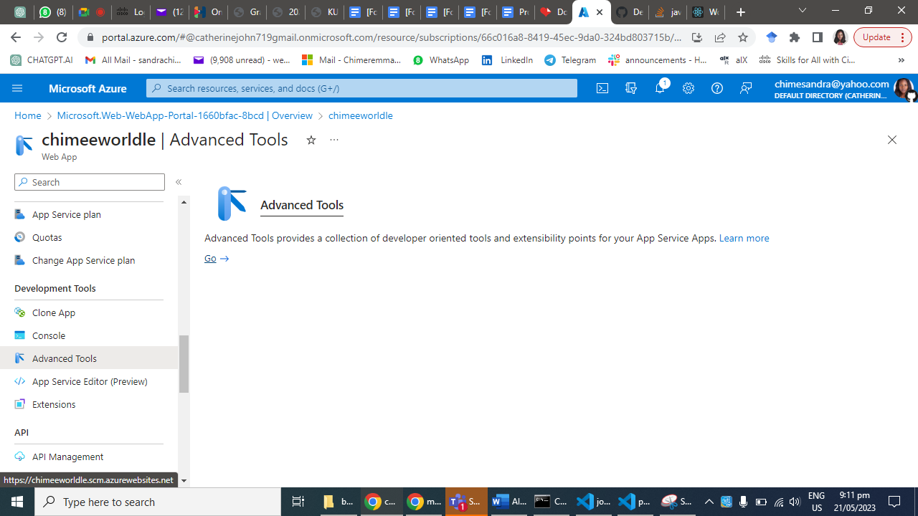This screenshot has height=516, width=918.
Task: Launch Cloud Shell from the top bar
Action: pyautogui.click(x=602, y=88)
